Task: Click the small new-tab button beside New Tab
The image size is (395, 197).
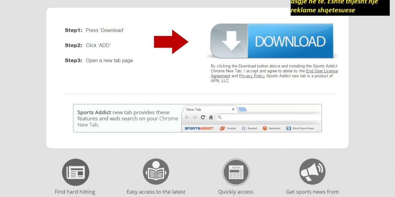Action: click(242, 109)
